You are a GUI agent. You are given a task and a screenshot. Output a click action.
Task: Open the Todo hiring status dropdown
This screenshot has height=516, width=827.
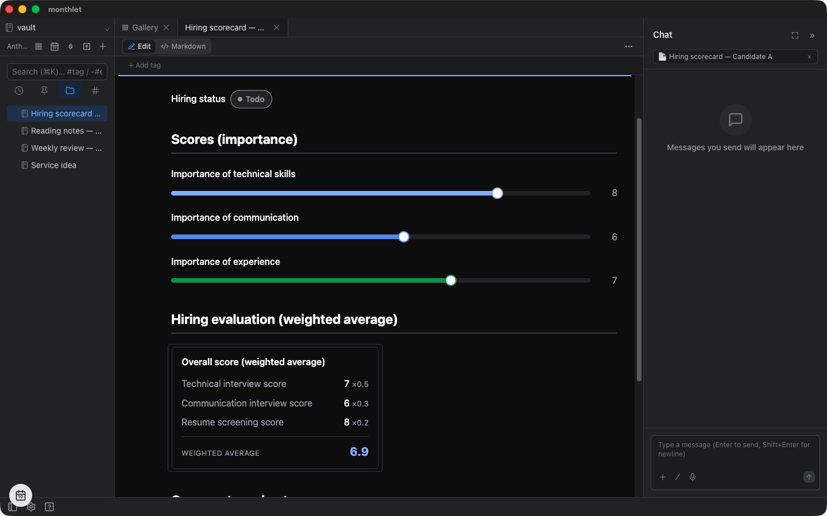pos(251,99)
